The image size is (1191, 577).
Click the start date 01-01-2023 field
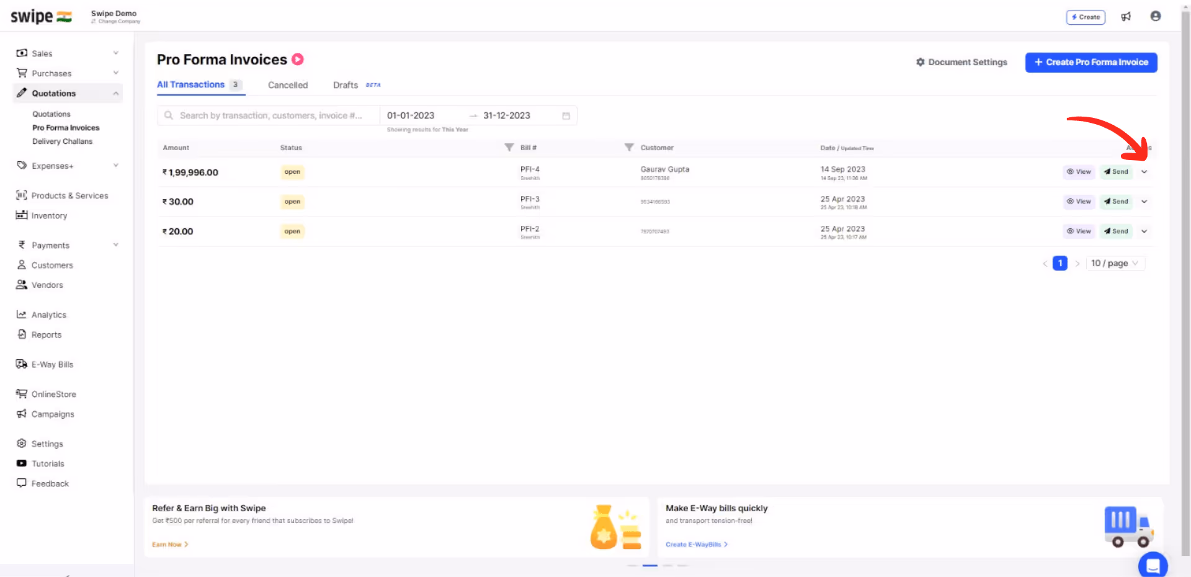[x=411, y=115]
